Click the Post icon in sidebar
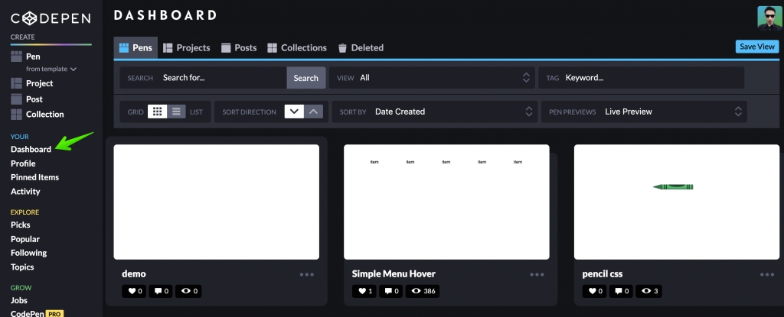Image resolution: width=784 pixels, height=317 pixels. click(x=18, y=99)
